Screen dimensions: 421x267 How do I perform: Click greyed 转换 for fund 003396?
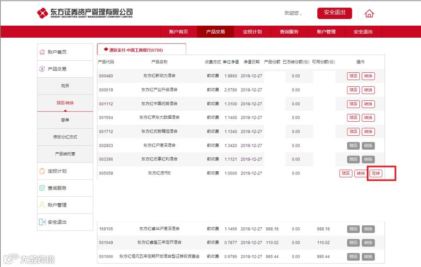(x=368, y=159)
